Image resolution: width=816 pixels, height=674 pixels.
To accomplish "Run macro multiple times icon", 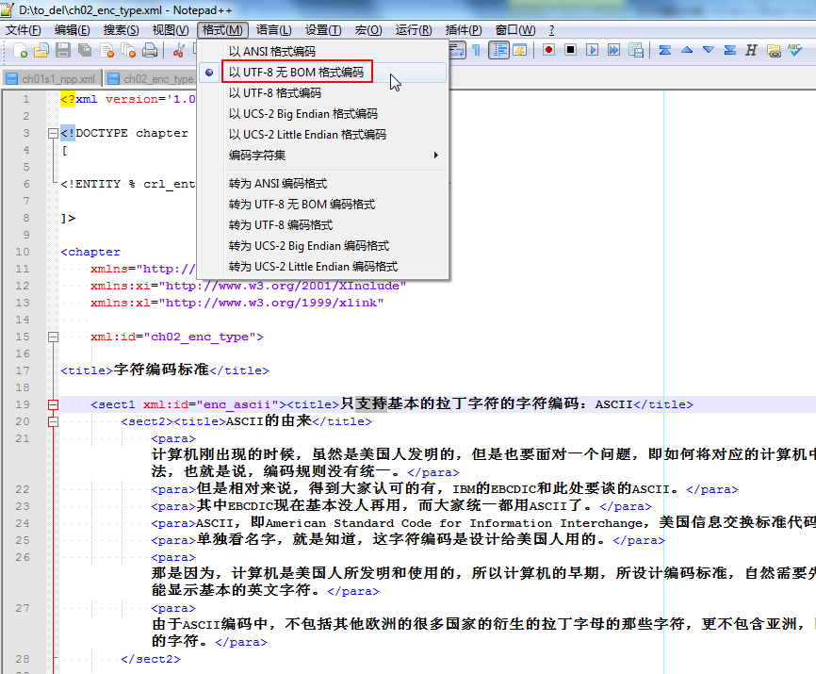I will coord(613,50).
